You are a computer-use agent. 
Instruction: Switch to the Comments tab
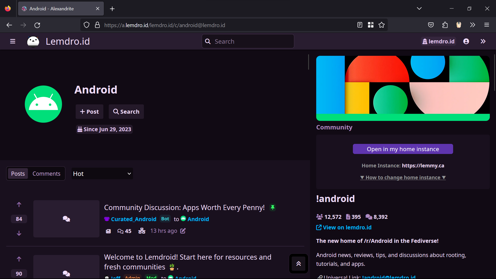pos(46,174)
